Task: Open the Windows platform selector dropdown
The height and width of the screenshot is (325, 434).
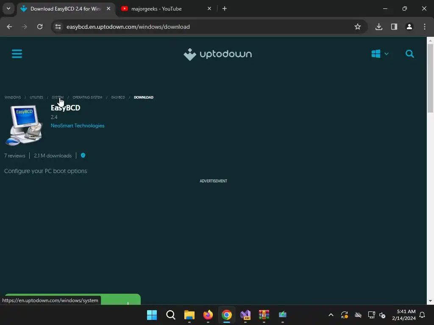Action: click(380, 54)
